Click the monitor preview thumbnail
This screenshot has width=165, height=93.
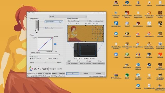(x=85, y=33)
